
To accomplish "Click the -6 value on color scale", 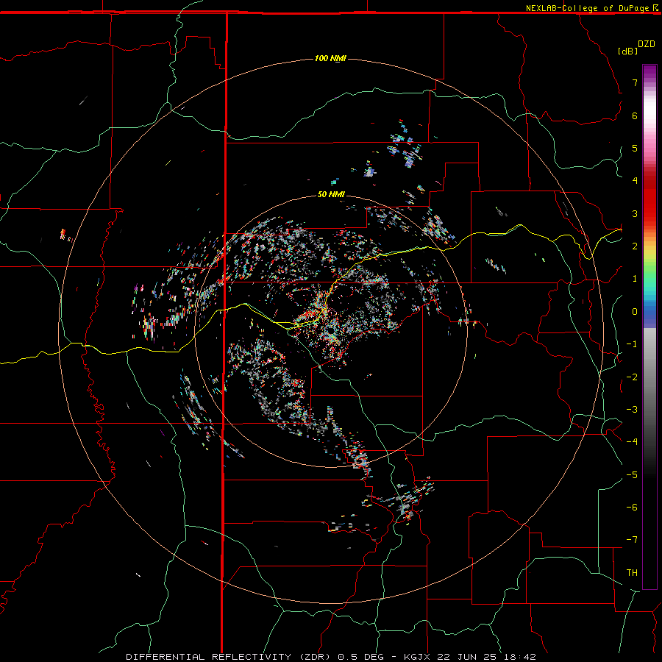I will (x=632, y=507).
